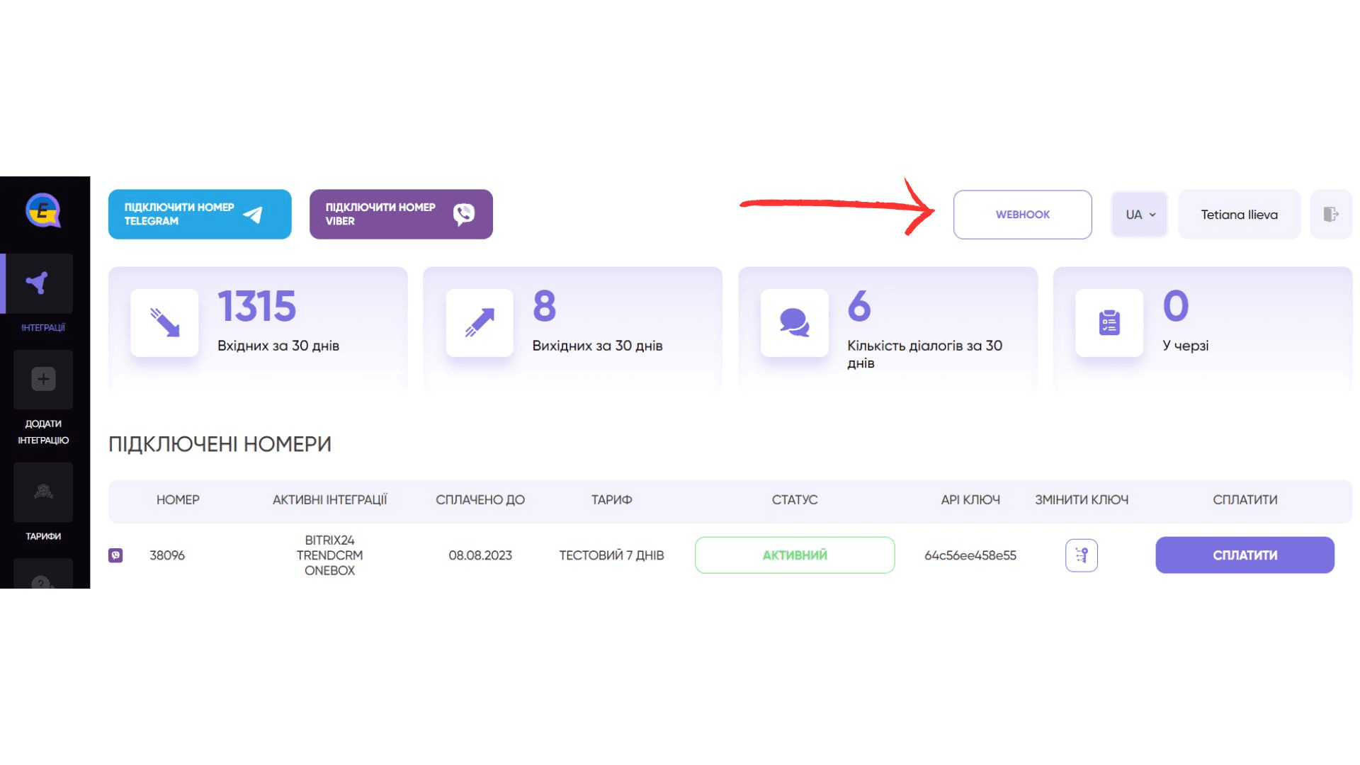Click the Активні інтеграції column header
The height and width of the screenshot is (765, 1360).
(x=329, y=500)
